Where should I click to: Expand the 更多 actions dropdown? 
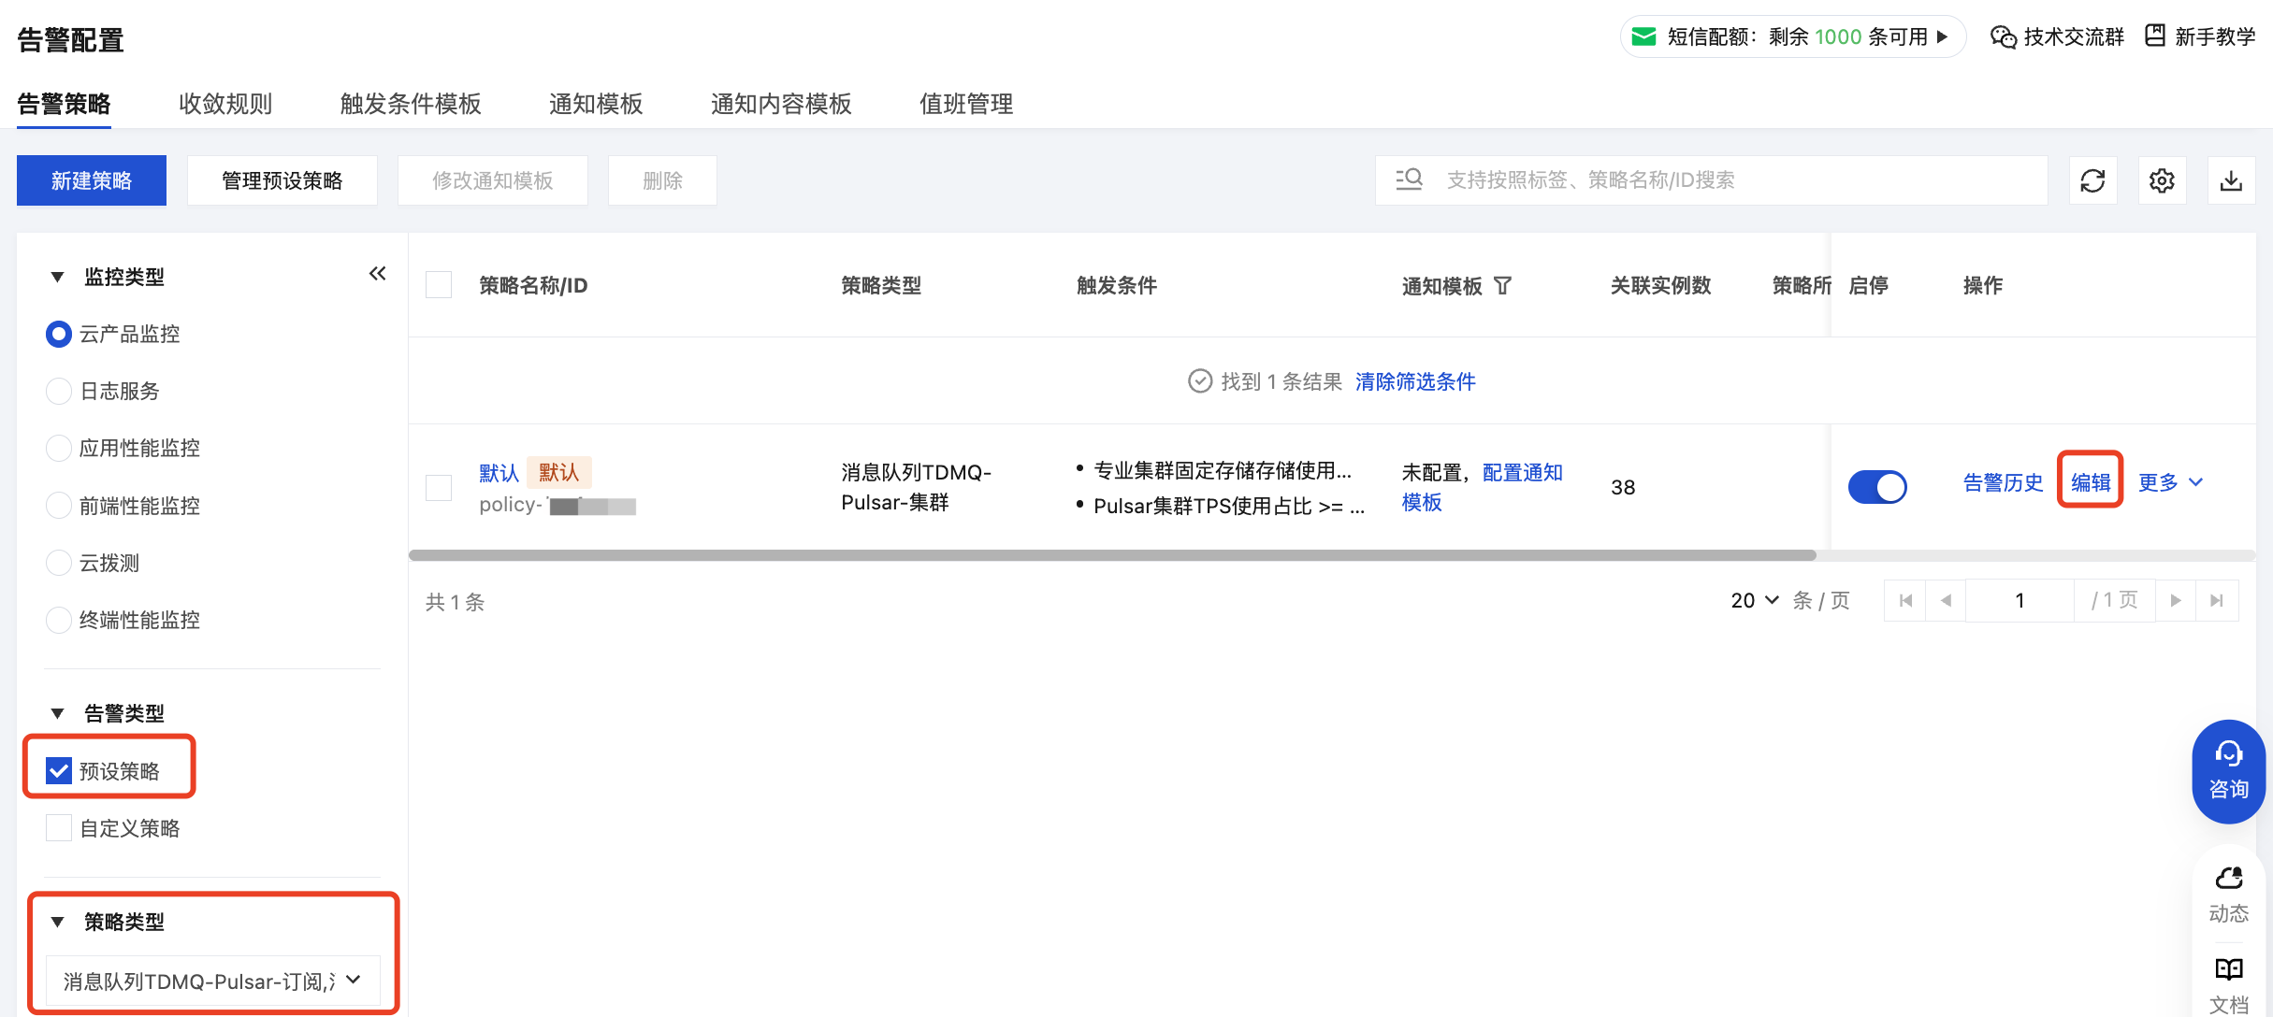pyautogui.click(x=2170, y=482)
